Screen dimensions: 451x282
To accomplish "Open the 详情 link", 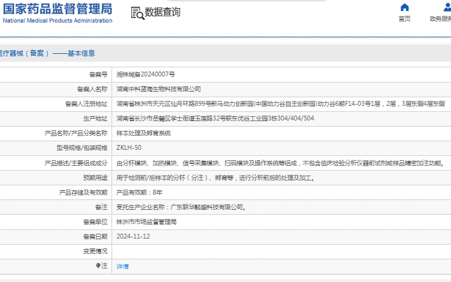I will [123, 267].
